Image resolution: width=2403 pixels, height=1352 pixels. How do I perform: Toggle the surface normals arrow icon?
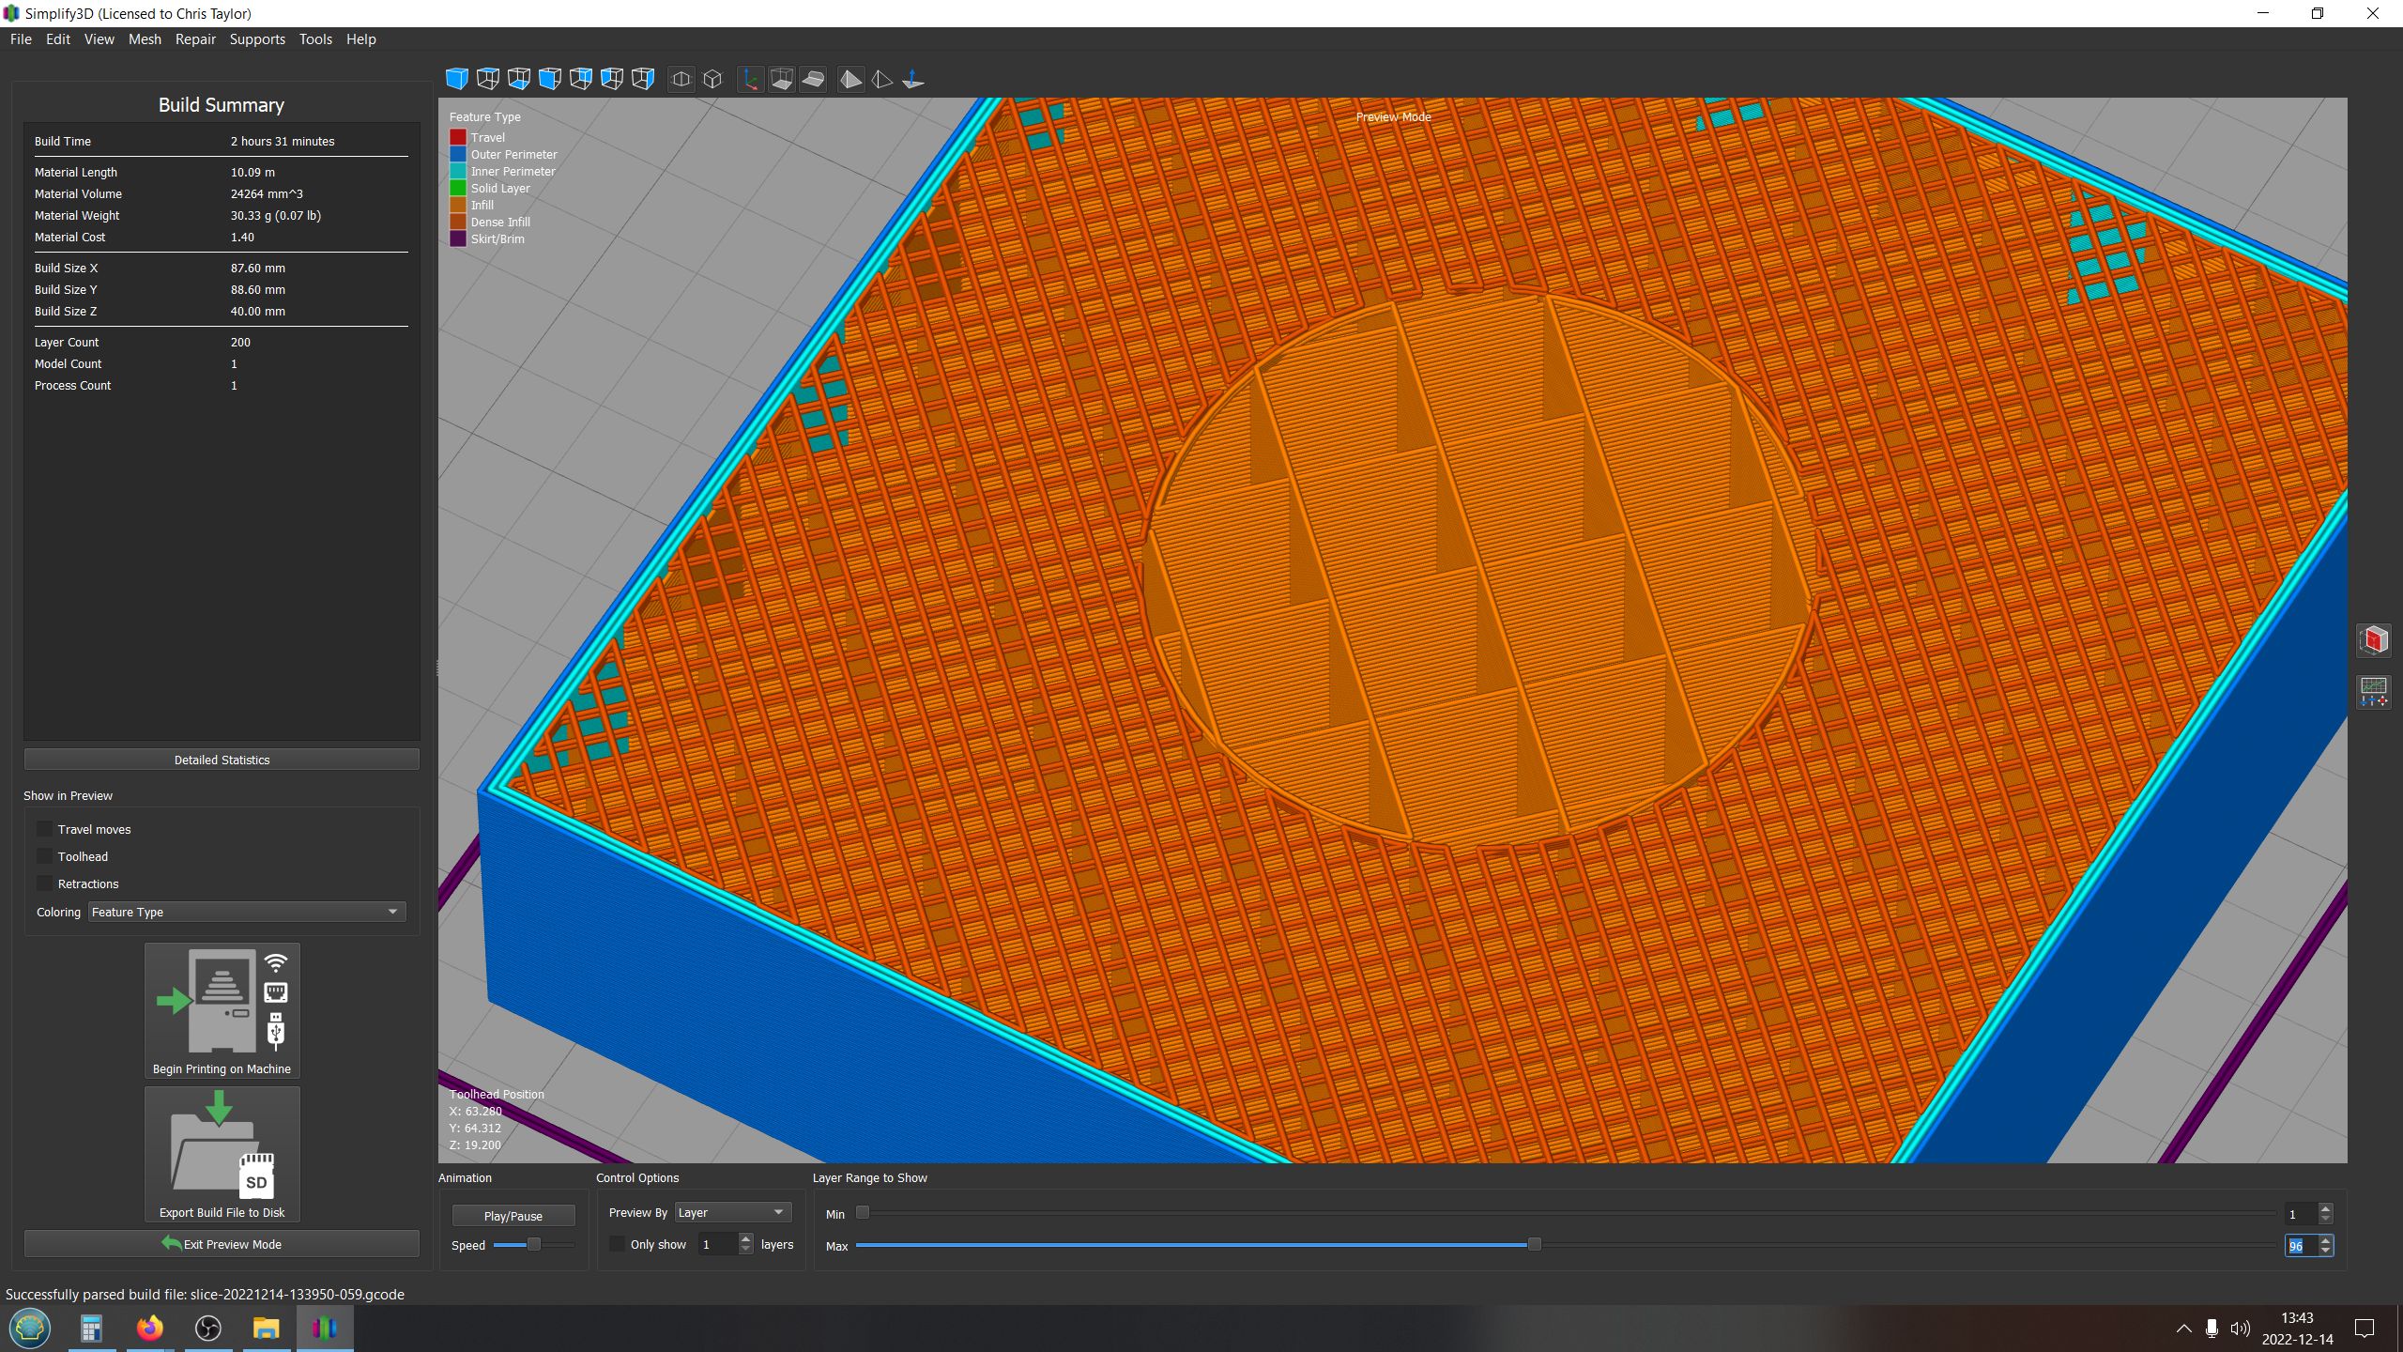coord(912,79)
